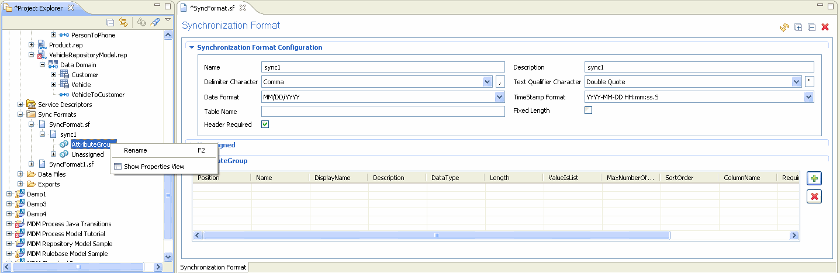Image resolution: width=840 pixels, height=273 pixels.
Task: Click table horizontal scrollbar thumb
Action: 437,235
